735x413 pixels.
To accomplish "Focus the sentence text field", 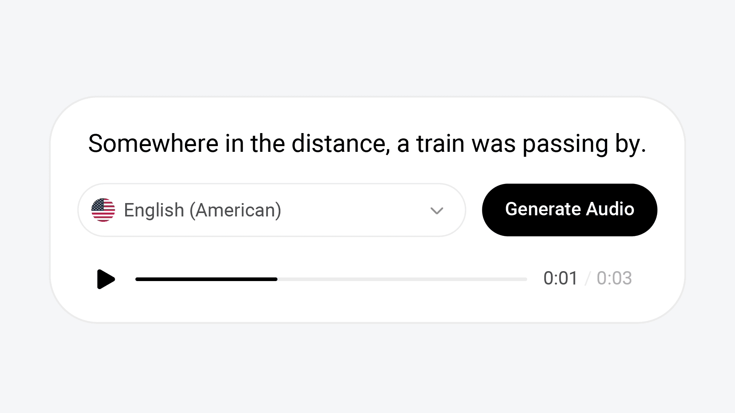I will coord(367,144).
